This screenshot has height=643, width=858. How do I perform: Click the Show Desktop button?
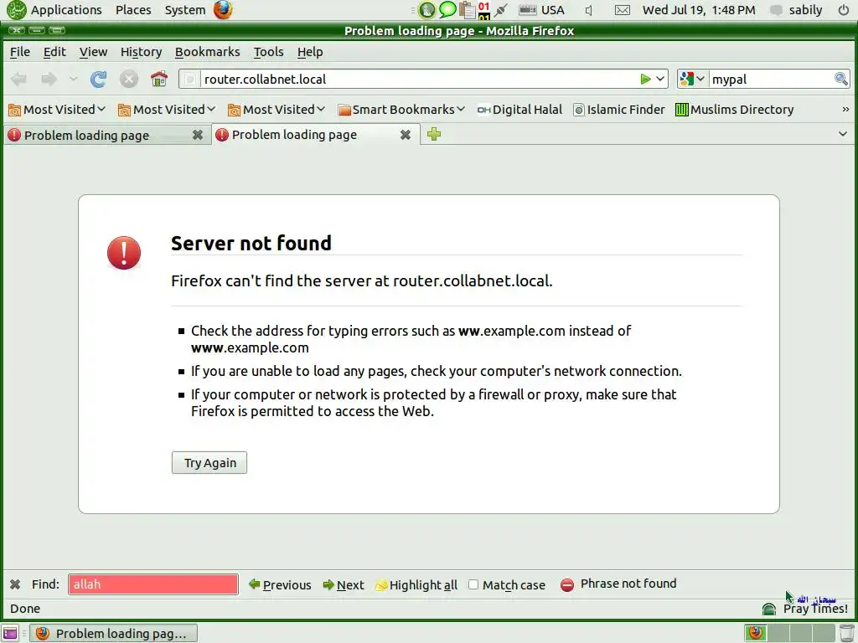coord(10,633)
